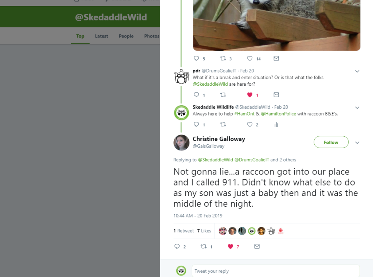Reply to Christine Galloway's 911 tweet

(x=177, y=246)
